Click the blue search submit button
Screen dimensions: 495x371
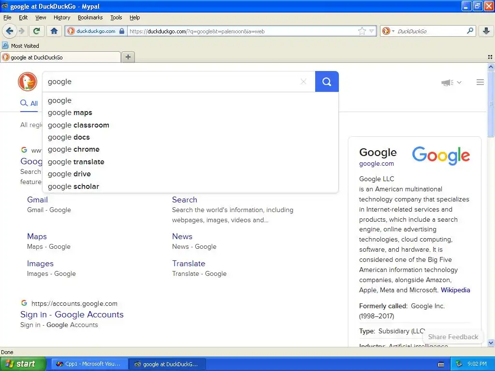click(327, 82)
